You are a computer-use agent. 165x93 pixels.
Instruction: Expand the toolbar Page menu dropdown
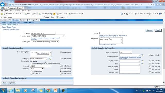(x=142, y=14)
